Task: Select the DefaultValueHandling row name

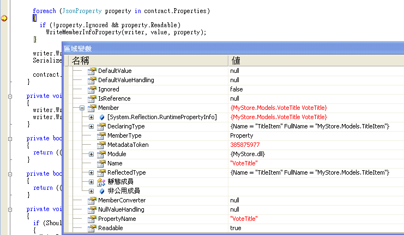Action: (126, 80)
